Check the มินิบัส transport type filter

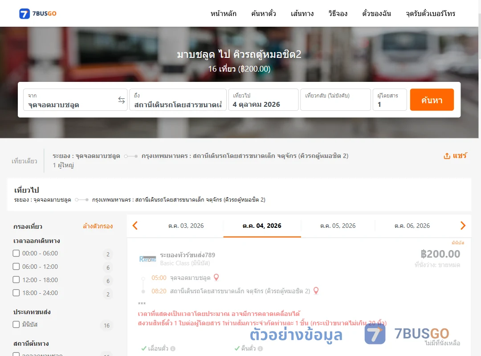coord(16,324)
